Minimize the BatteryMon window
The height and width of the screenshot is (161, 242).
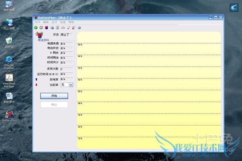coord(211,18)
